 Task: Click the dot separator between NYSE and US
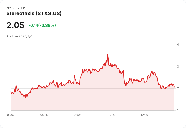18,8
